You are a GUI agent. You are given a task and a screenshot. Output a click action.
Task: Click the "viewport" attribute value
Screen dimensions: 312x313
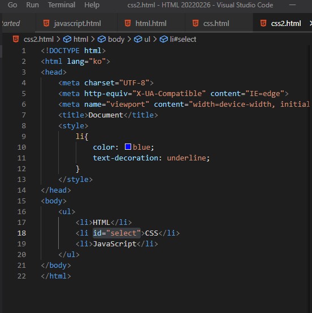click(128, 104)
